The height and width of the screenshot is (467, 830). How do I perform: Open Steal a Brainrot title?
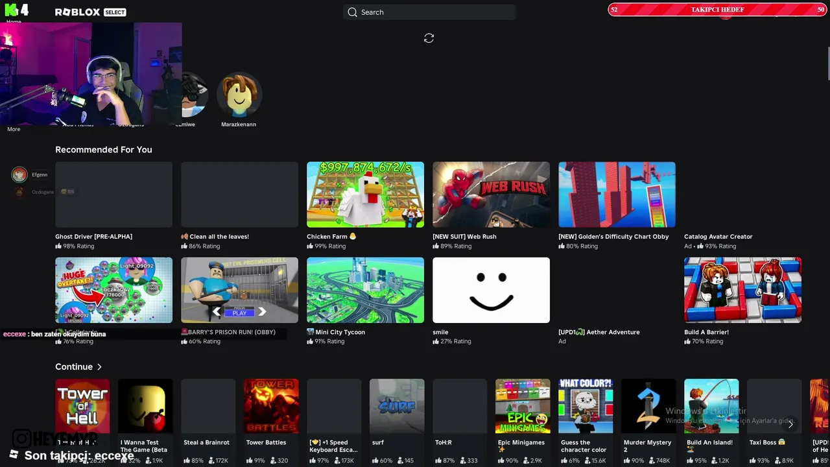pos(206,442)
